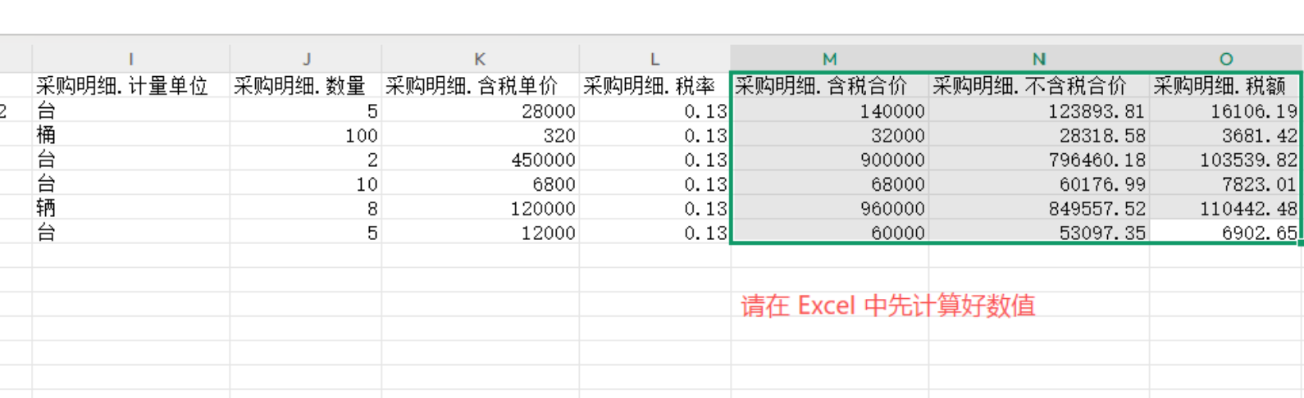
Task: Click the column L header
Action: [x=654, y=59]
